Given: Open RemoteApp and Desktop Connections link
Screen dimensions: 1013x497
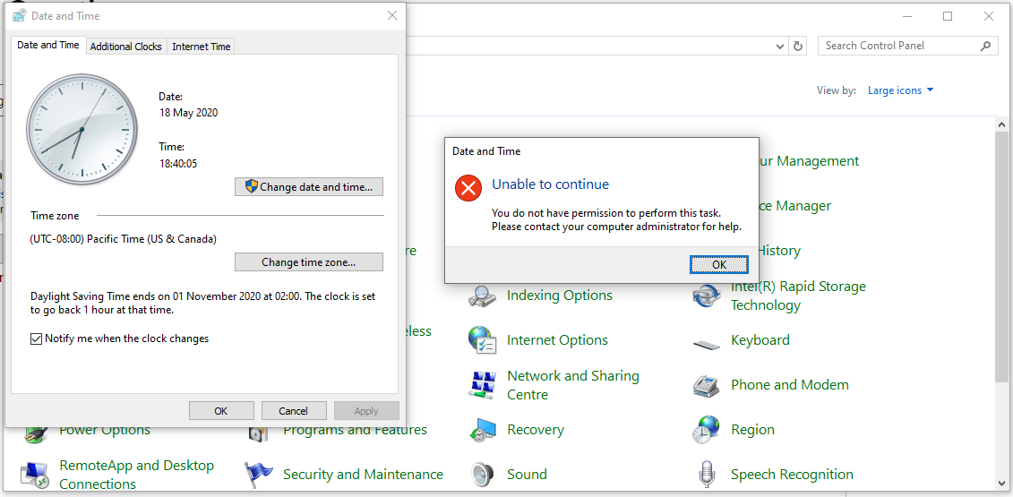Looking at the screenshot, I should 136,475.
